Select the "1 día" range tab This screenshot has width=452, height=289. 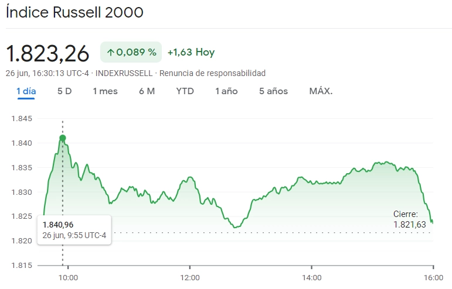pos(26,91)
